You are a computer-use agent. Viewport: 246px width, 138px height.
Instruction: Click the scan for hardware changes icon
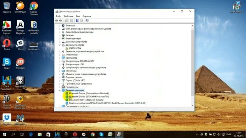click(87, 20)
